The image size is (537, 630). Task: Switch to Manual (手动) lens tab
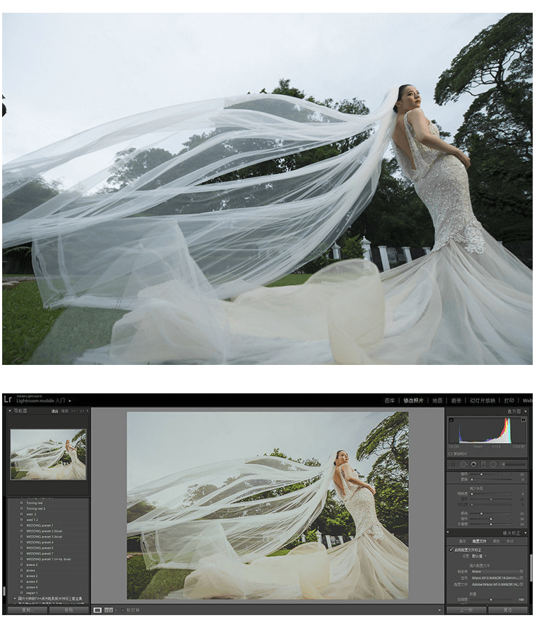pyautogui.click(x=510, y=541)
